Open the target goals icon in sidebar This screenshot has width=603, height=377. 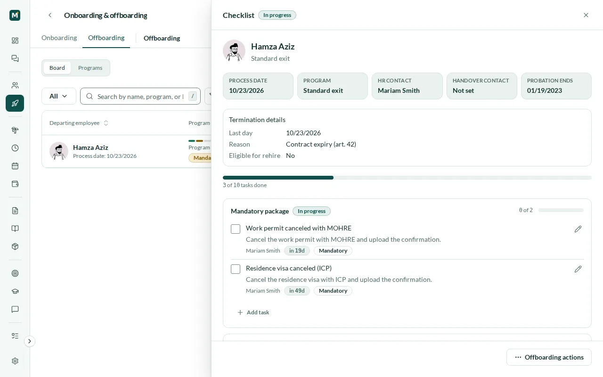coord(15,273)
